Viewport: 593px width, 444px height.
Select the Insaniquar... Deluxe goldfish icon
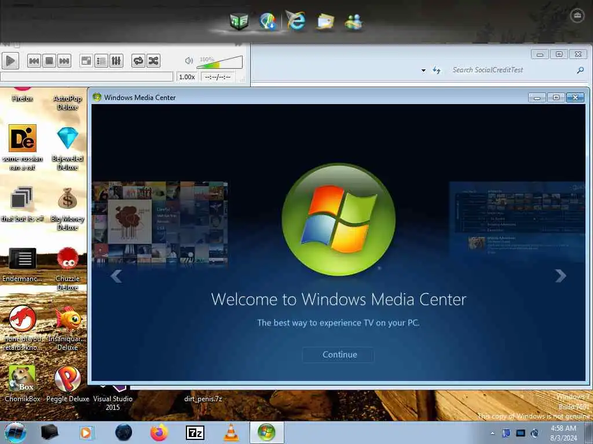(68, 319)
